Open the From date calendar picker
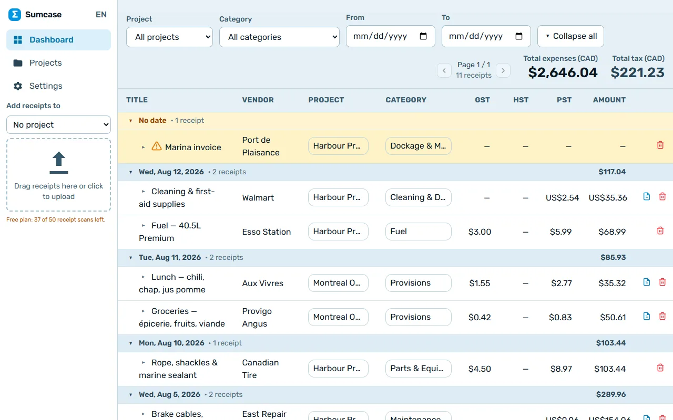The height and width of the screenshot is (420, 673). [423, 36]
